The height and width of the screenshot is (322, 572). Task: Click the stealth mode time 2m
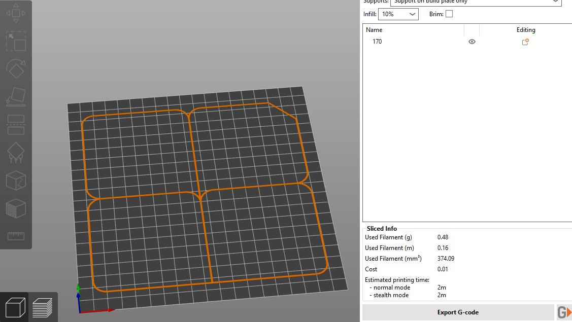pos(442,295)
